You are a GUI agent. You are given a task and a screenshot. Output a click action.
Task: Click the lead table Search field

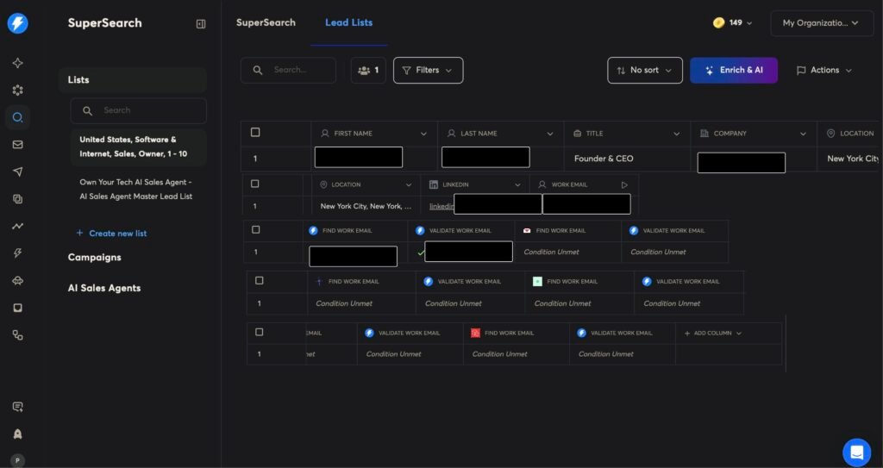tap(288, 71)
